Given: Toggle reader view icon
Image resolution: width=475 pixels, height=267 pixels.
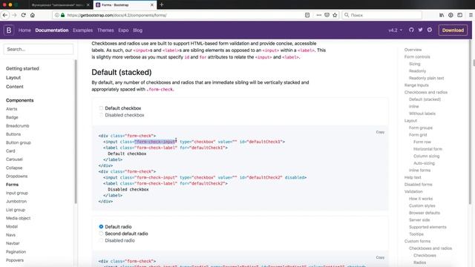Looking at the screenshot, I should (x=307, y=15).
